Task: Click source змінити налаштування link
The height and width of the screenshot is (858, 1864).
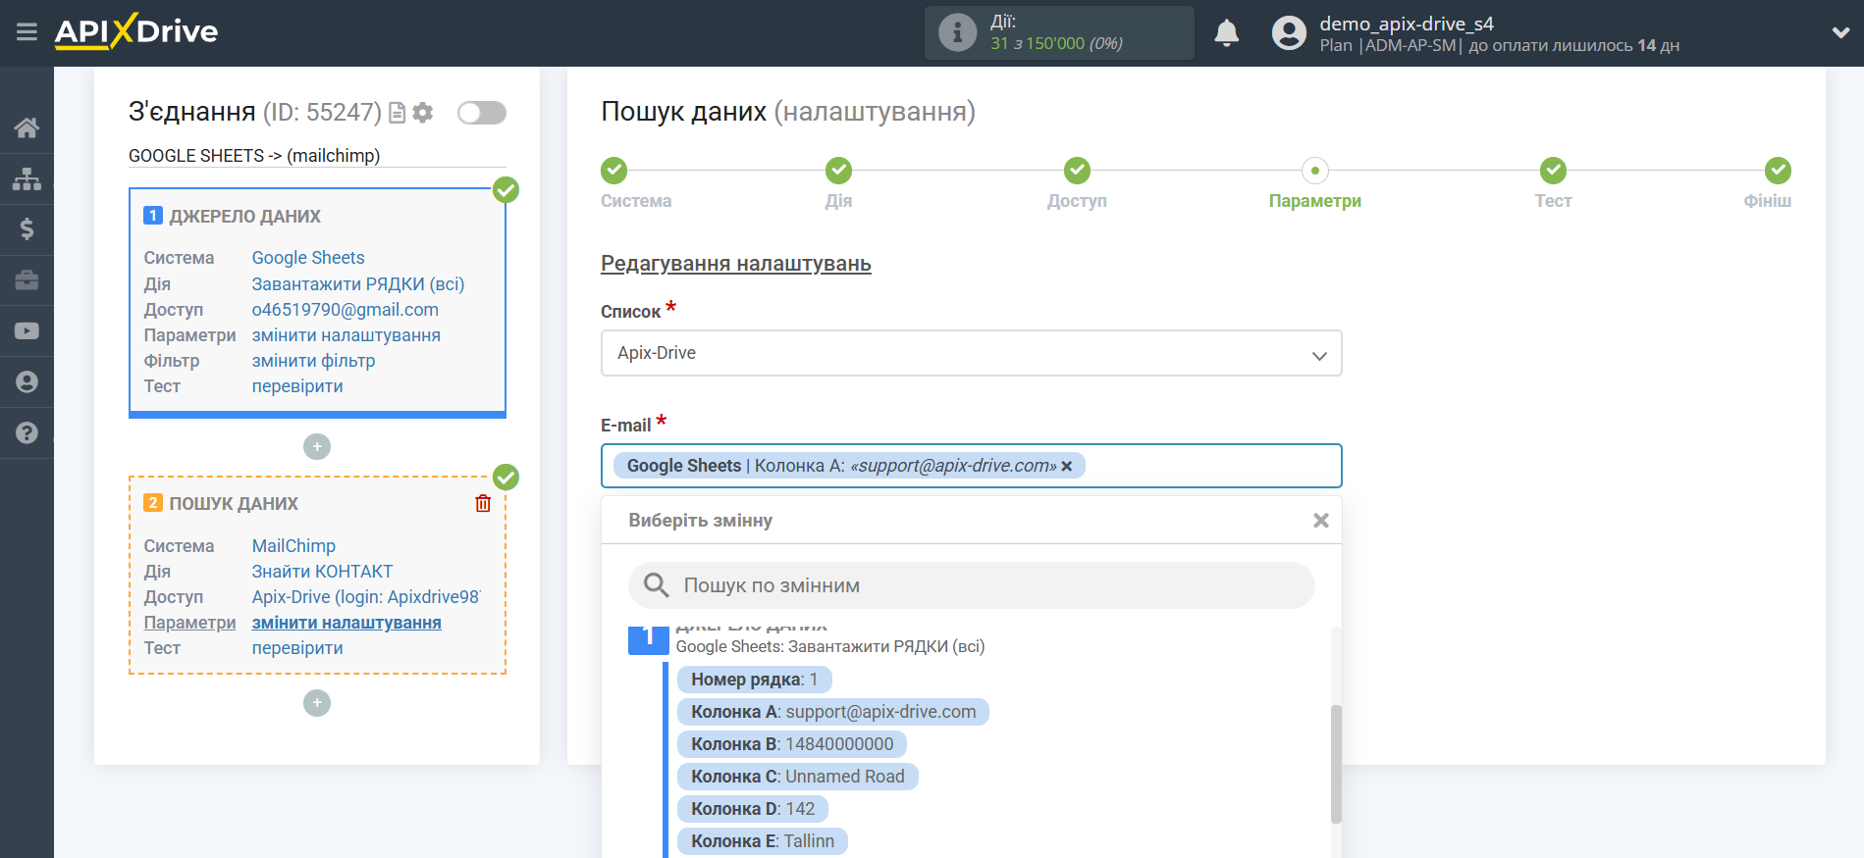Action: click(346, 335)
